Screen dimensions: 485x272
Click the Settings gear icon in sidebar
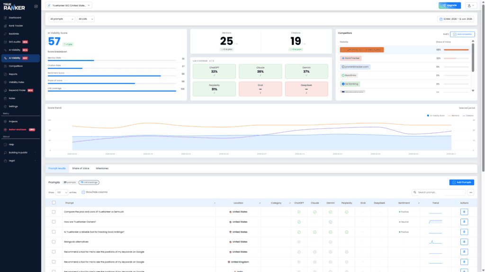[x=5, y=106]
